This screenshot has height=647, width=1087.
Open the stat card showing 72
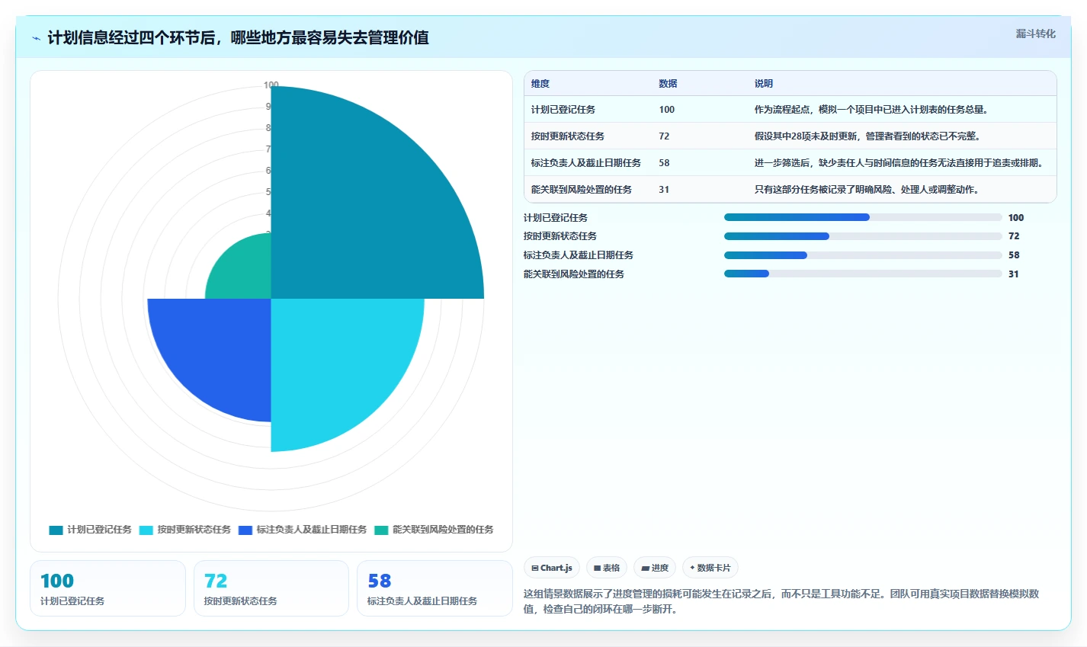click(271, 588)
